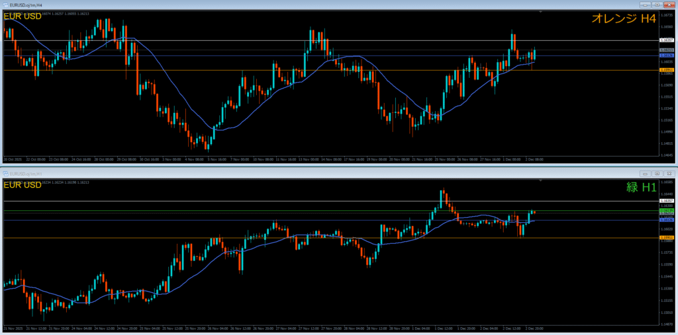Activate the EURUSD H1 window title bar
The width and height of the screenshot is (678, 335).
point(265,174)
